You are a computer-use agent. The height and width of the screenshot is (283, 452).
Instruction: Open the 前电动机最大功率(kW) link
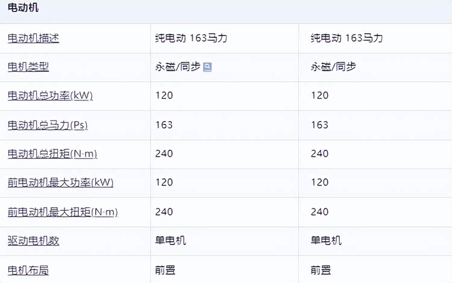coord(60,182)
